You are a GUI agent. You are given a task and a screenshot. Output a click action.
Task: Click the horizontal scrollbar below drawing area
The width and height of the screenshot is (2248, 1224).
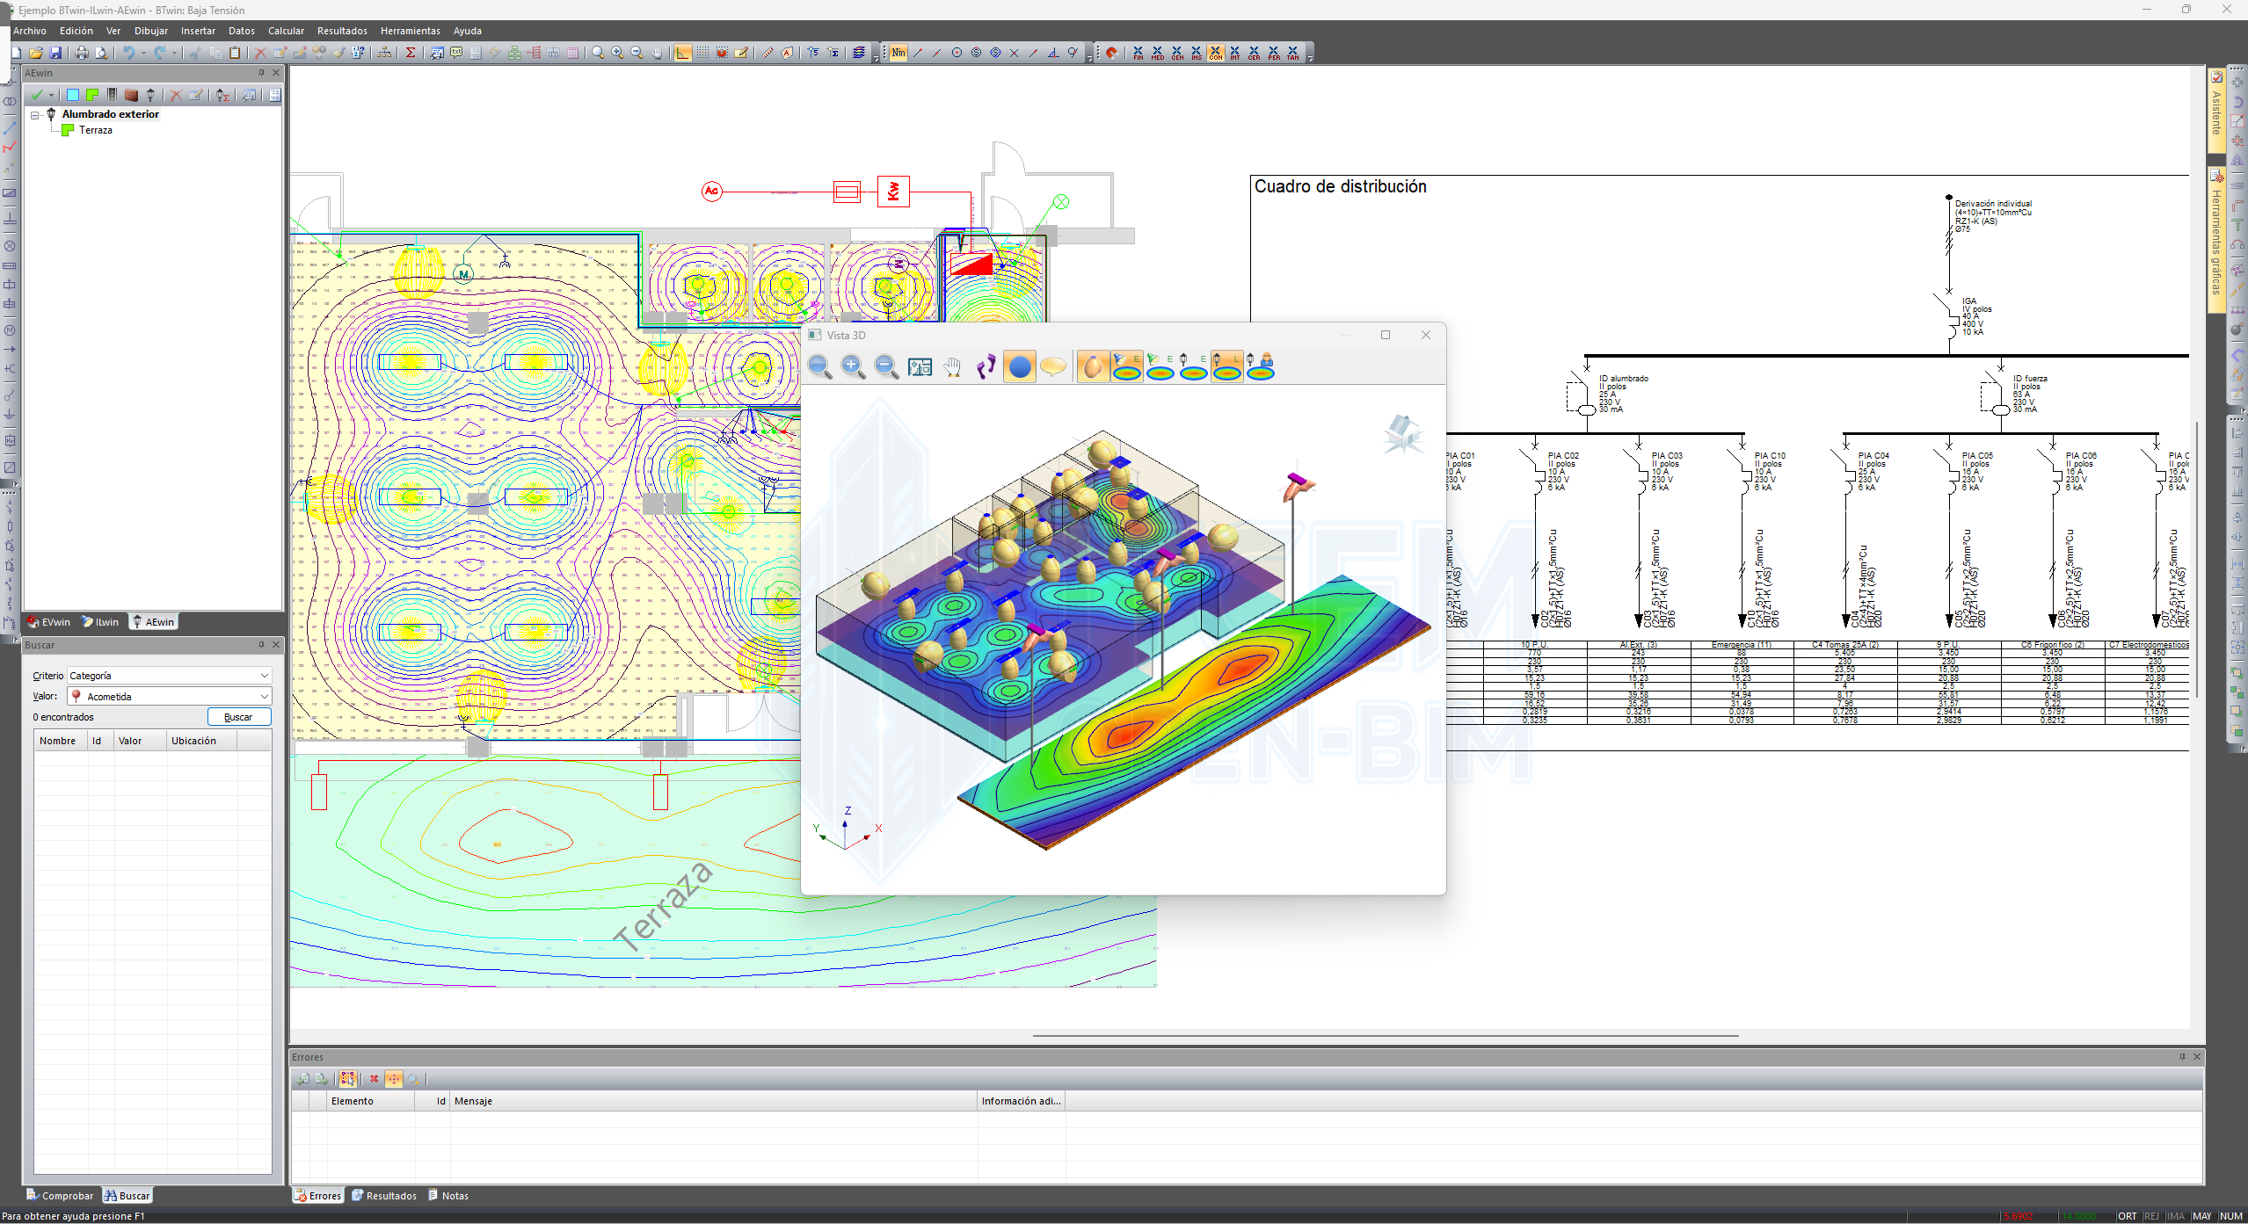point(1385,1036)
